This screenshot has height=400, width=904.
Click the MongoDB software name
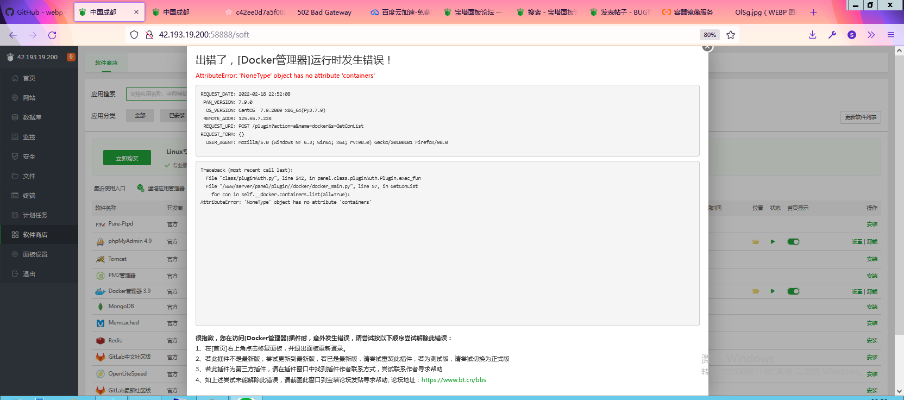(x=121, y=307)
